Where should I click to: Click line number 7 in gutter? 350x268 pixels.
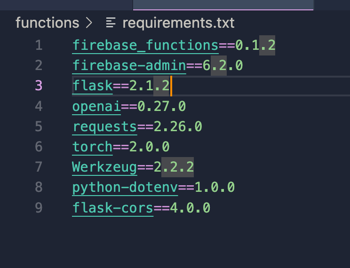coord(39,167)
